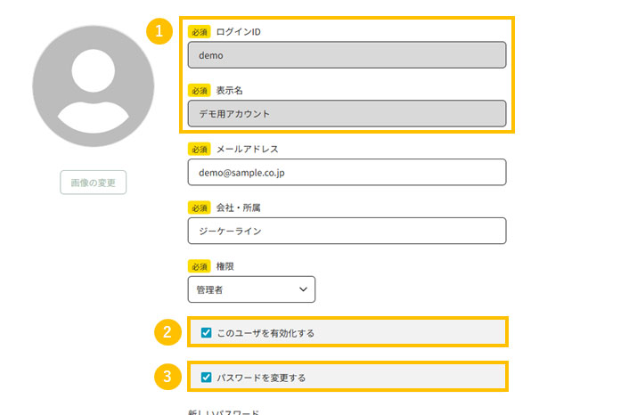Click the 会社・所属 label text

tap(238, 207)
